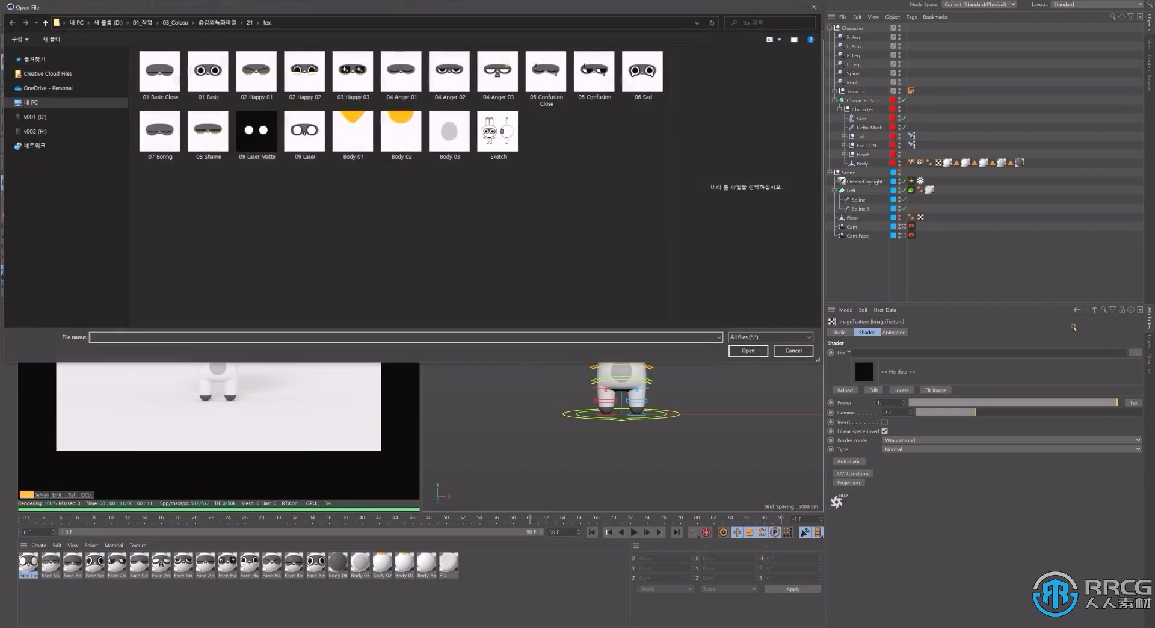Go up one folder level in the dialog
Image resolution: width=1155 pixels, height=628 pixels.
click(45, 23)
